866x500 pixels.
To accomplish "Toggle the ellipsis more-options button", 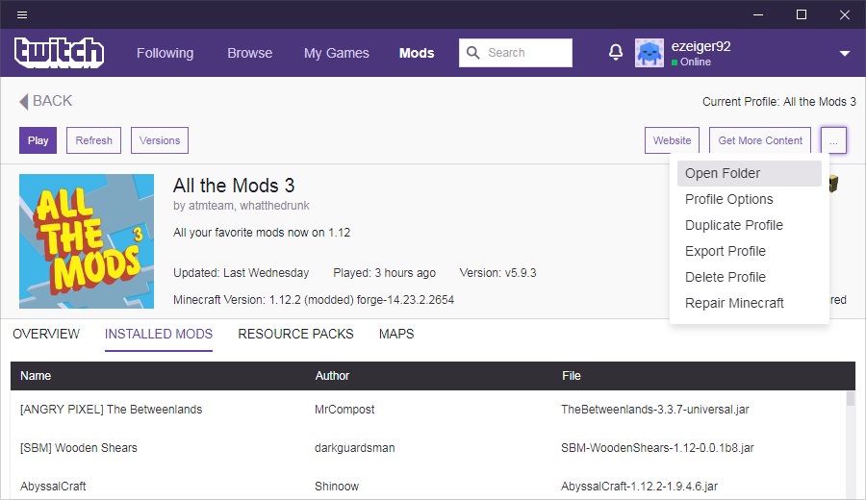I will (x=833, y=140).
